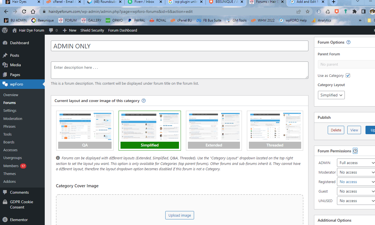Click the Delete button under Publish
The height and width of the screenshot is (225, 375).
[x=336, y=130]
